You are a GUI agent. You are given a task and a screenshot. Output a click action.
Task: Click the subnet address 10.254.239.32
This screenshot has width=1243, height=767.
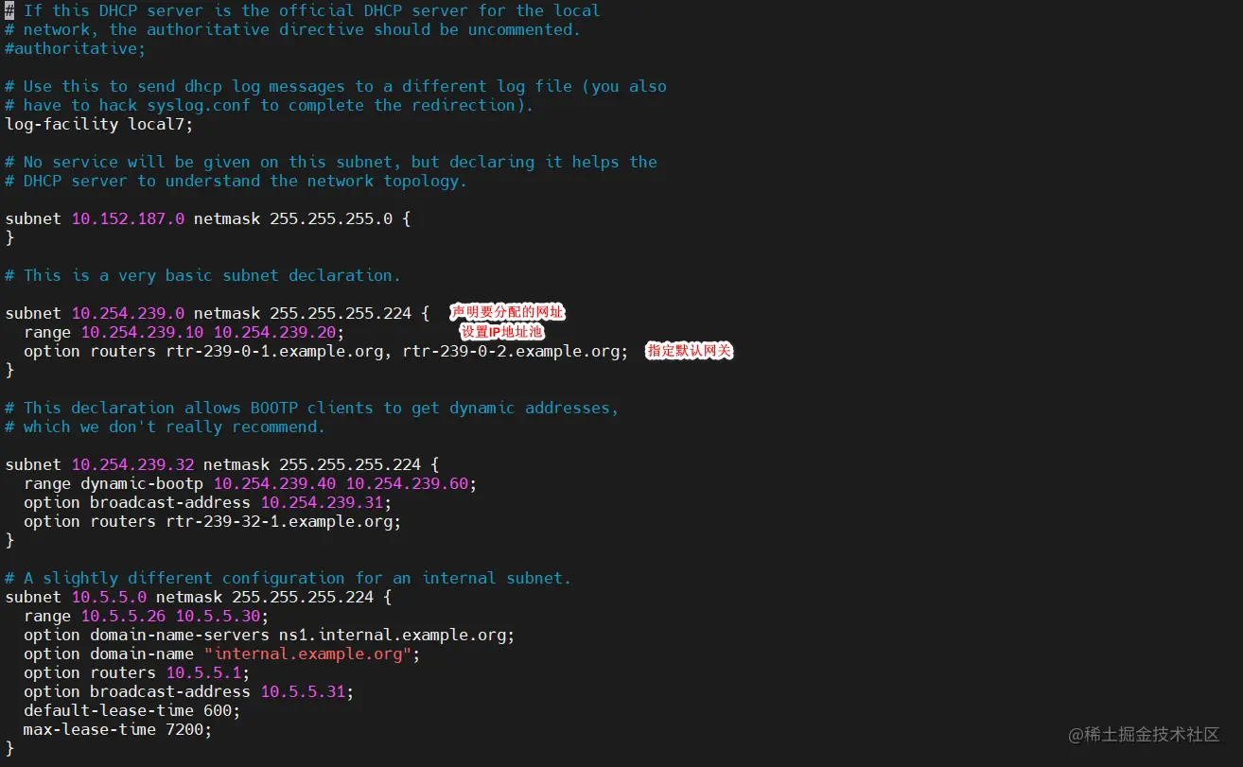(x=132, y=464)
